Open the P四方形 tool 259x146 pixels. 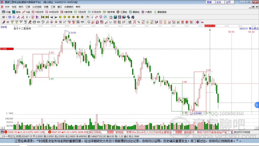pos(38,12)
